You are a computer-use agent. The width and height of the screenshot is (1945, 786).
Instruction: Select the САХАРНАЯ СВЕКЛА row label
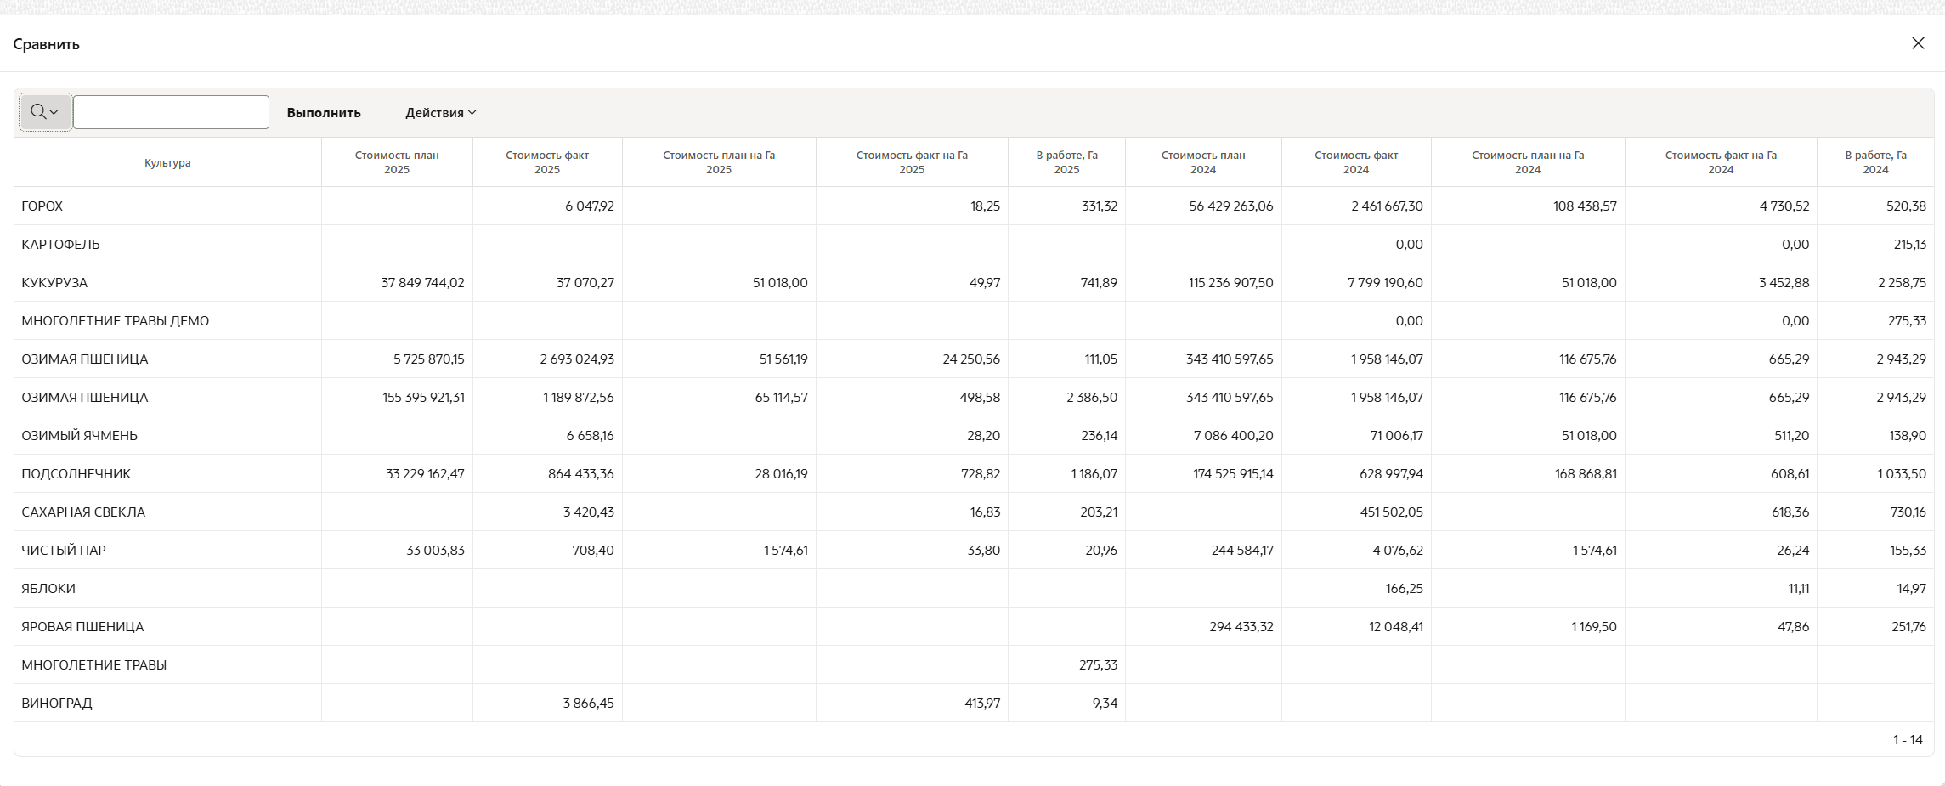[83, 512]
